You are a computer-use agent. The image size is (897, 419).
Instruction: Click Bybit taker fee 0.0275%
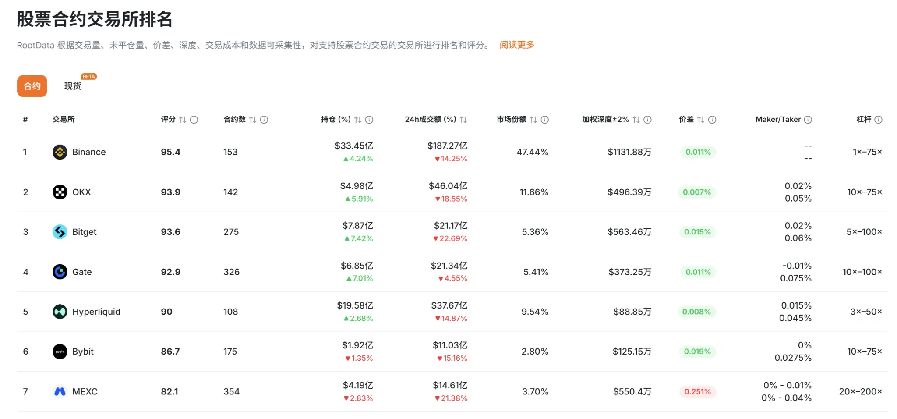pyautogui.click(x=793, y=358)
